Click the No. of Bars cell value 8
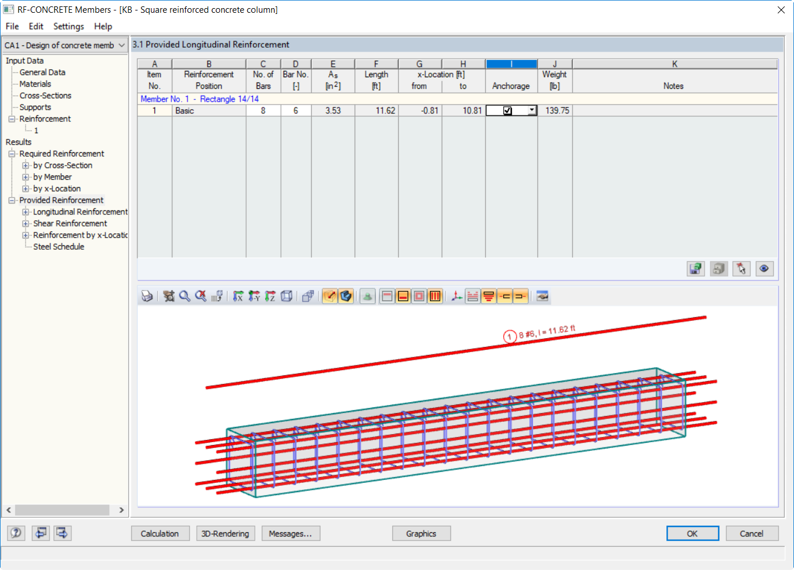The height and width of the screenshot is (570, 794). click(x=264, y=110)
